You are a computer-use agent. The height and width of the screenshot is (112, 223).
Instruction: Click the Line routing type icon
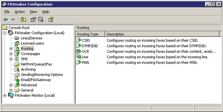(x=79, y=57)
